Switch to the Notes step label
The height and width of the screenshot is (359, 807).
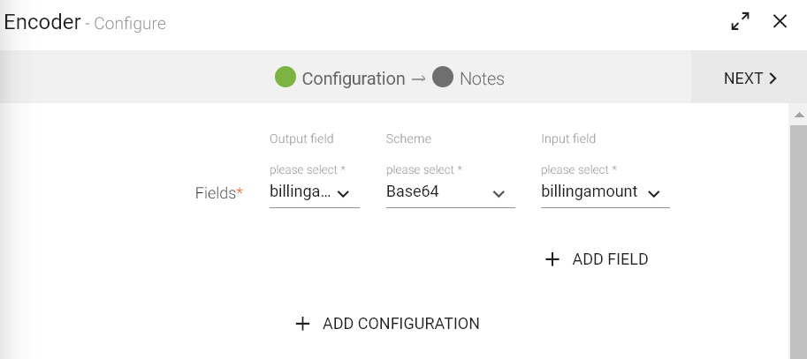(x=482, y=79)
